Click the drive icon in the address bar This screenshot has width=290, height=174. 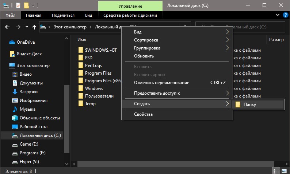[43, 27]
